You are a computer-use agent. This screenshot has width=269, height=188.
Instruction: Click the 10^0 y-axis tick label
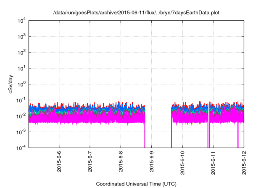tap(21, 84)
